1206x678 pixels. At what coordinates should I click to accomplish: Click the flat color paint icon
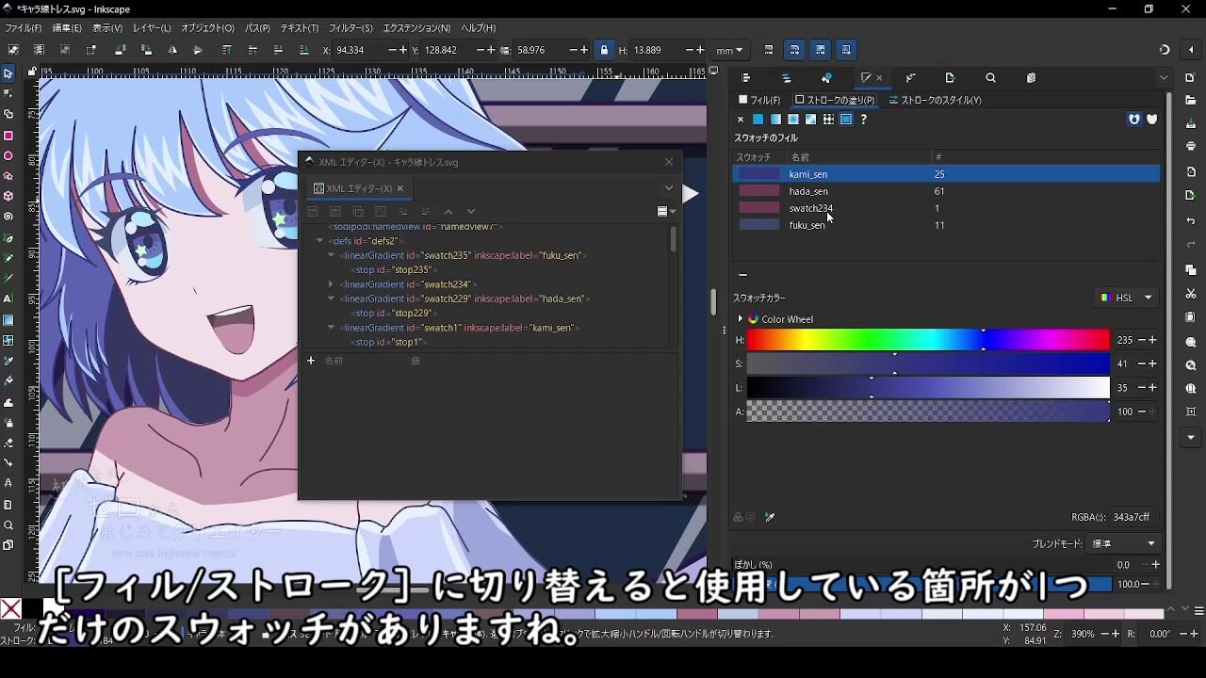coord(758,120)
